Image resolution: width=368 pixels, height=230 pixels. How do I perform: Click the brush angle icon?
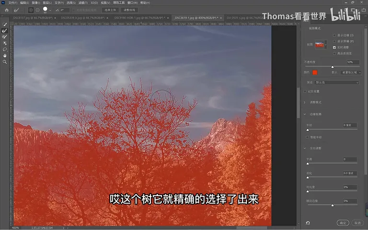pyautogui.click(x=57, y=10)
